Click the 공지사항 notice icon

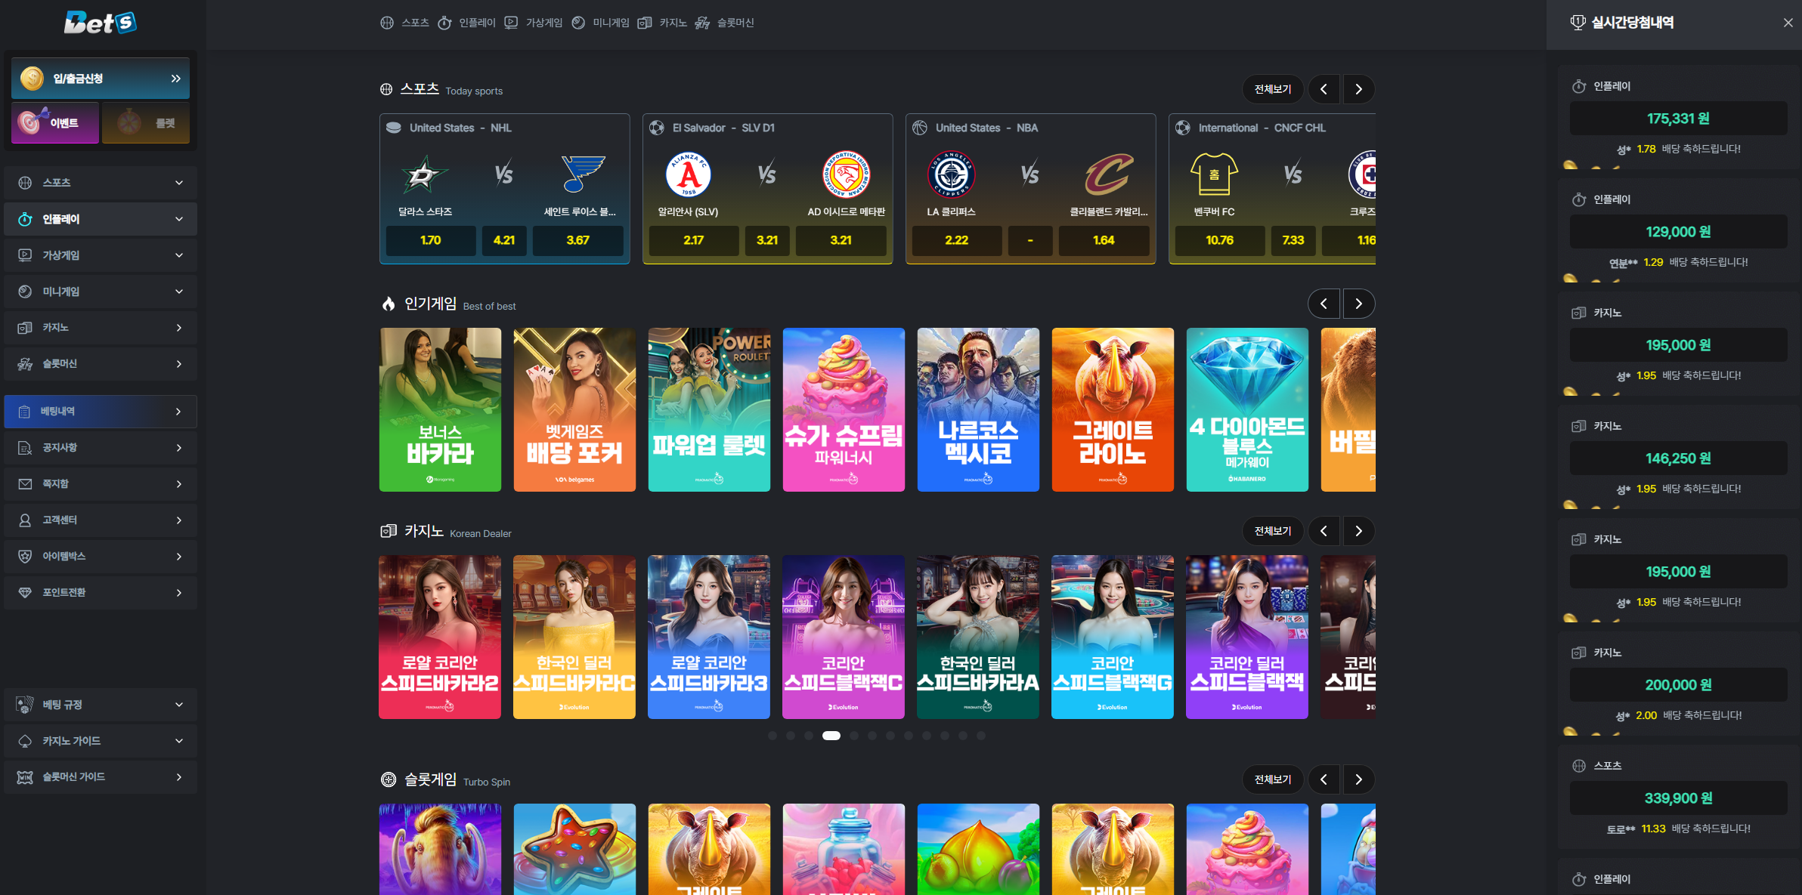click(x=25, y=447)
